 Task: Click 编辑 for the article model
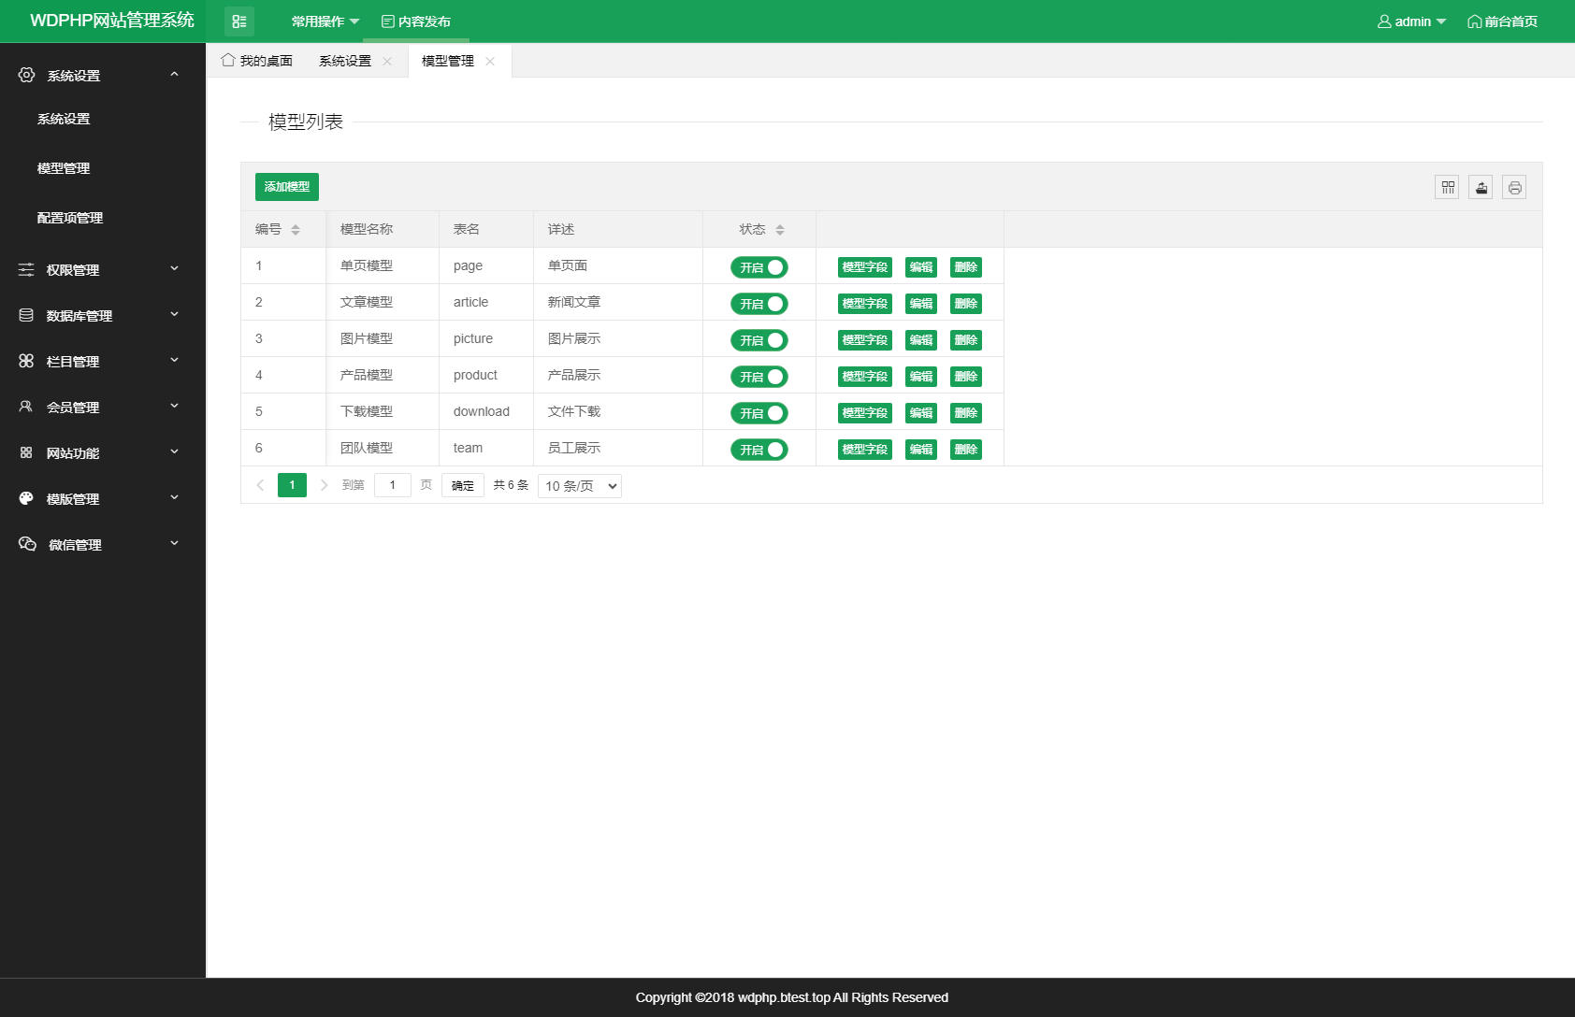click(x=921, y=304)
